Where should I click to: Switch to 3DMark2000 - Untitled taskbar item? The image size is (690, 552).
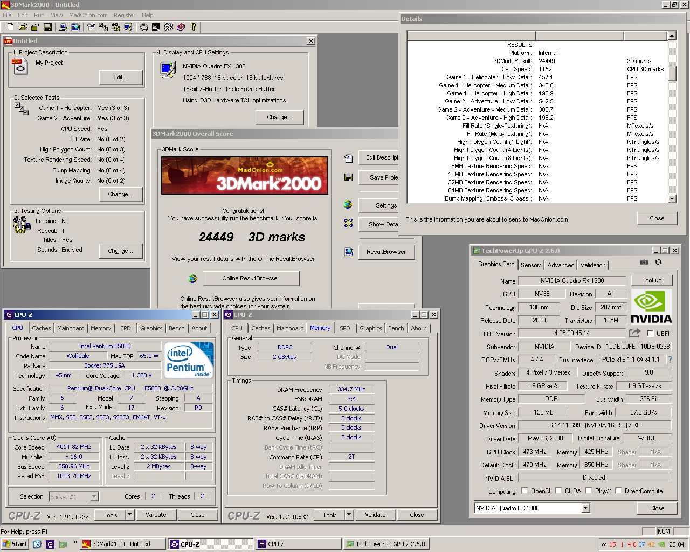click(123, 544)
